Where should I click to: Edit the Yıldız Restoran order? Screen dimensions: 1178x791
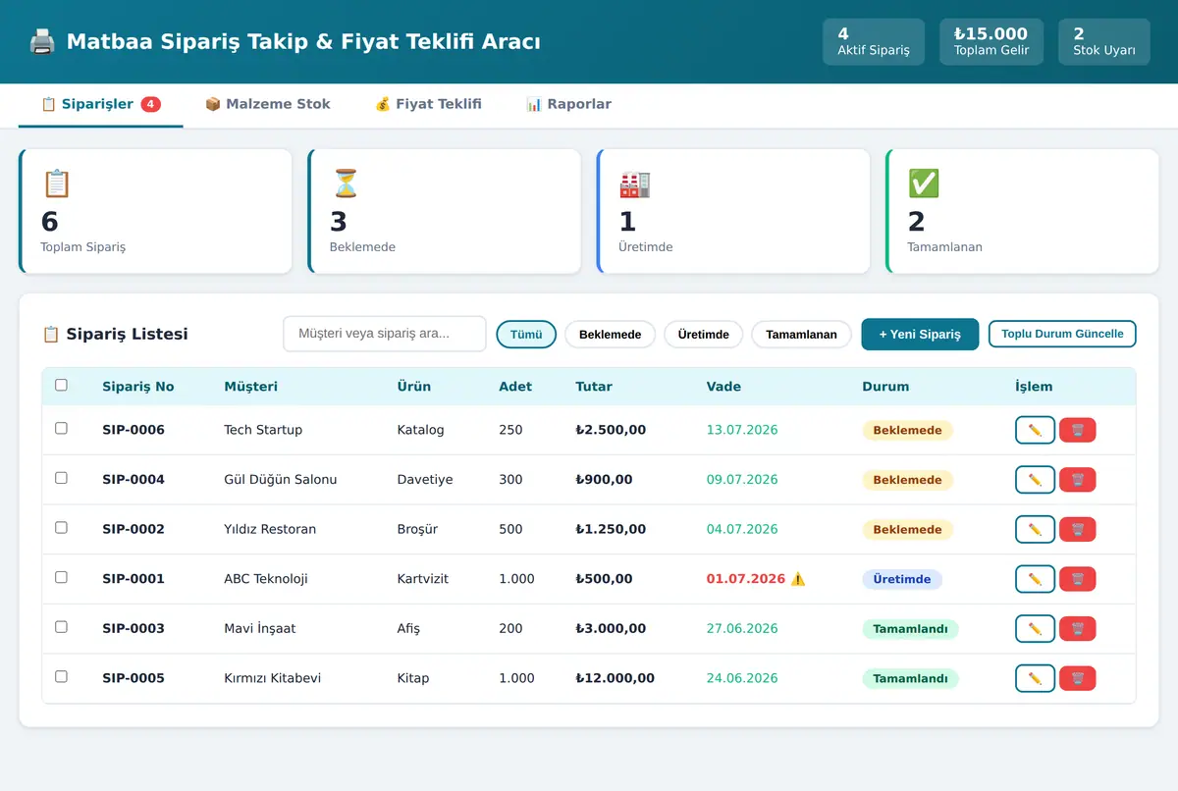click(1035, 529)
